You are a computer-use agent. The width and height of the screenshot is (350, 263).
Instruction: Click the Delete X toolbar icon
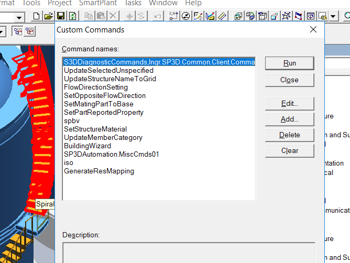coord(113,16)
